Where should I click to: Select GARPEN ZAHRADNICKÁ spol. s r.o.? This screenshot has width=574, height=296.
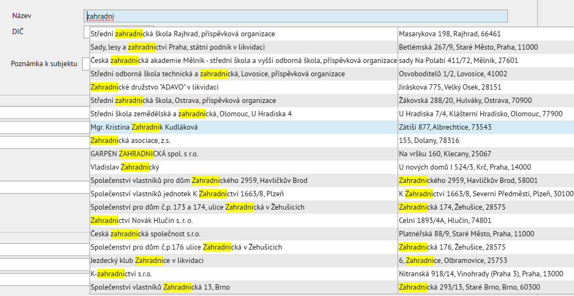pos(144,154)
